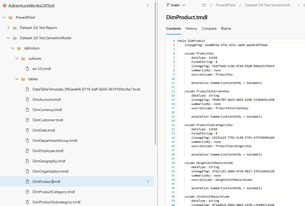Click the file icon next to en-US.tmdl

27,68
